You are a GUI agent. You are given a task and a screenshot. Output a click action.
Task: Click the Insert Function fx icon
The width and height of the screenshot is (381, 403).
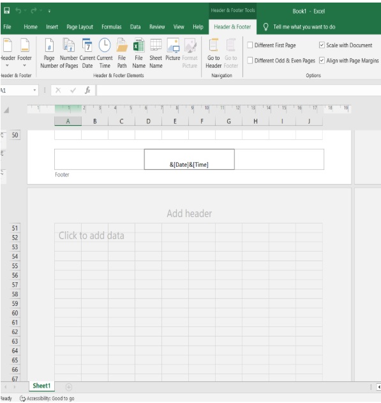coord(87,90)
